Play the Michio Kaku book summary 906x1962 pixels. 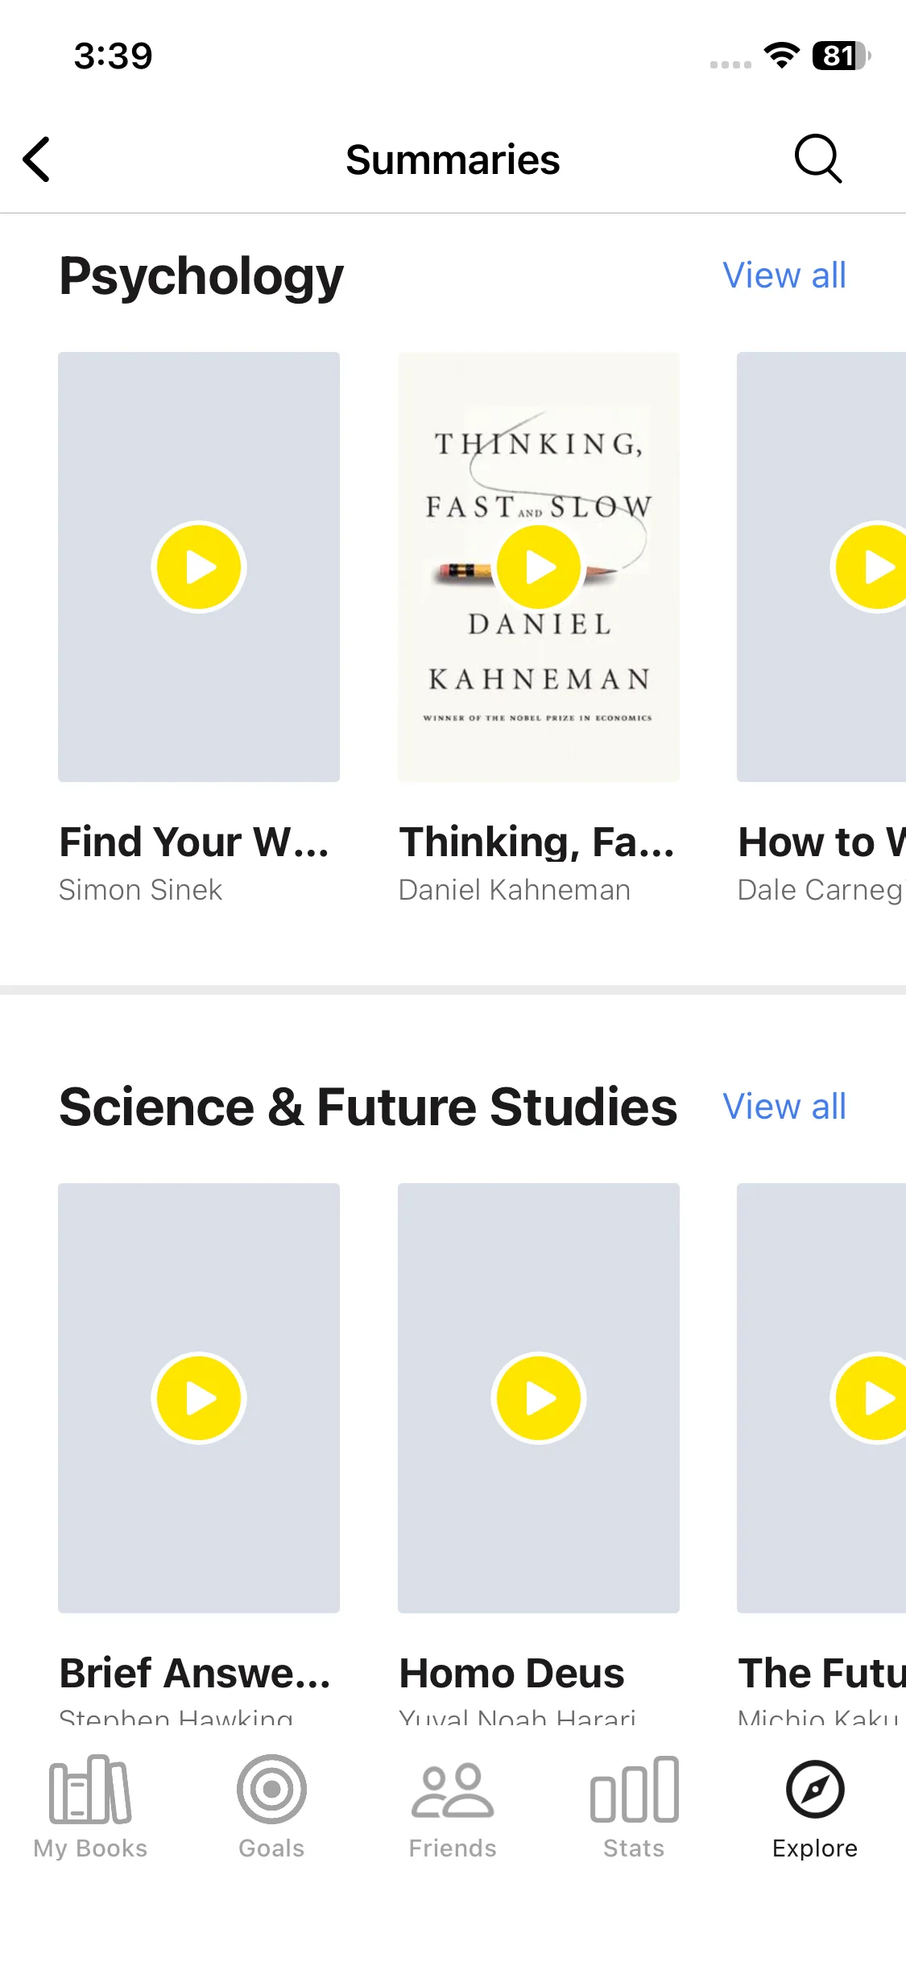tap(872, 1398)
